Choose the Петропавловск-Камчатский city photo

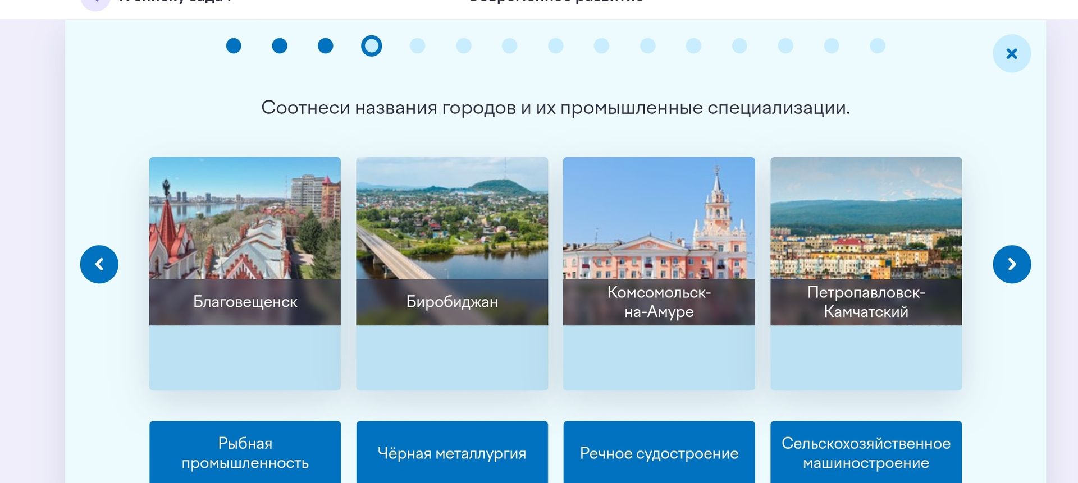[866, 241]
